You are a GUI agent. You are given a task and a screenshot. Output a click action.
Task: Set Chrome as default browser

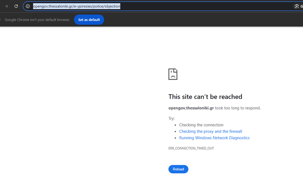(89, 20)
